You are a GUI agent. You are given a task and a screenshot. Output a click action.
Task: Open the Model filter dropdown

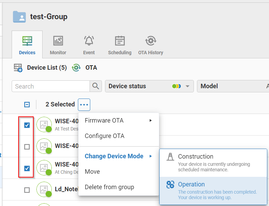click(x=233, y=86)
